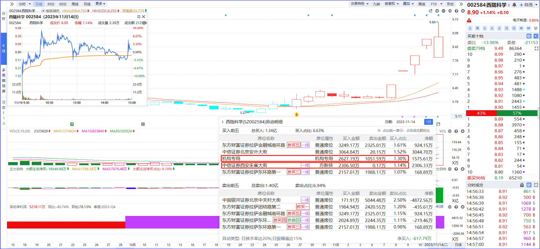Viewport: 540px width, 249px height.
Task: Open F10 company info button
Action: 434,4
